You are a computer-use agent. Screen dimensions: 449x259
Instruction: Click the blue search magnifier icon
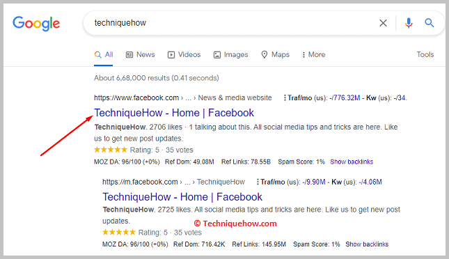(429, 23)
